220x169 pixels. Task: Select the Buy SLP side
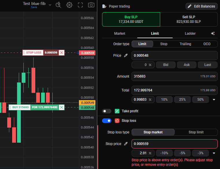131,19
